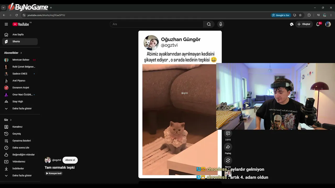Viewport: 335px width, 188px height.
Task: Open Anıl Piyancı subscription channel
Action: [x=20, y=81]
